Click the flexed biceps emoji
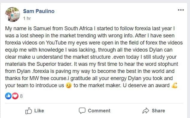This screenshot has width=190, height=118. 174,85
